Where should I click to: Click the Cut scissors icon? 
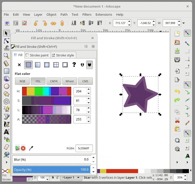pos(177,120)
